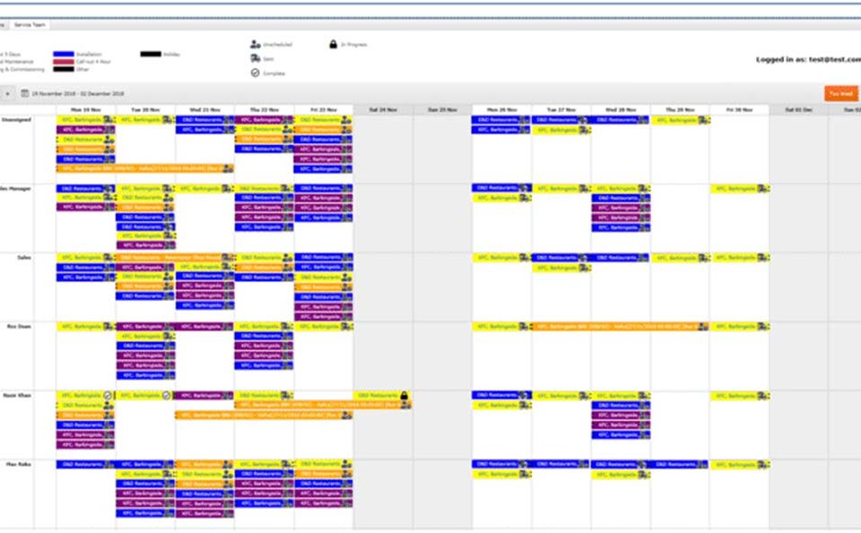This screenshot has height=533, width=861.
Task: Click the Fri 30 Nov column header
Action: (739, 110)
